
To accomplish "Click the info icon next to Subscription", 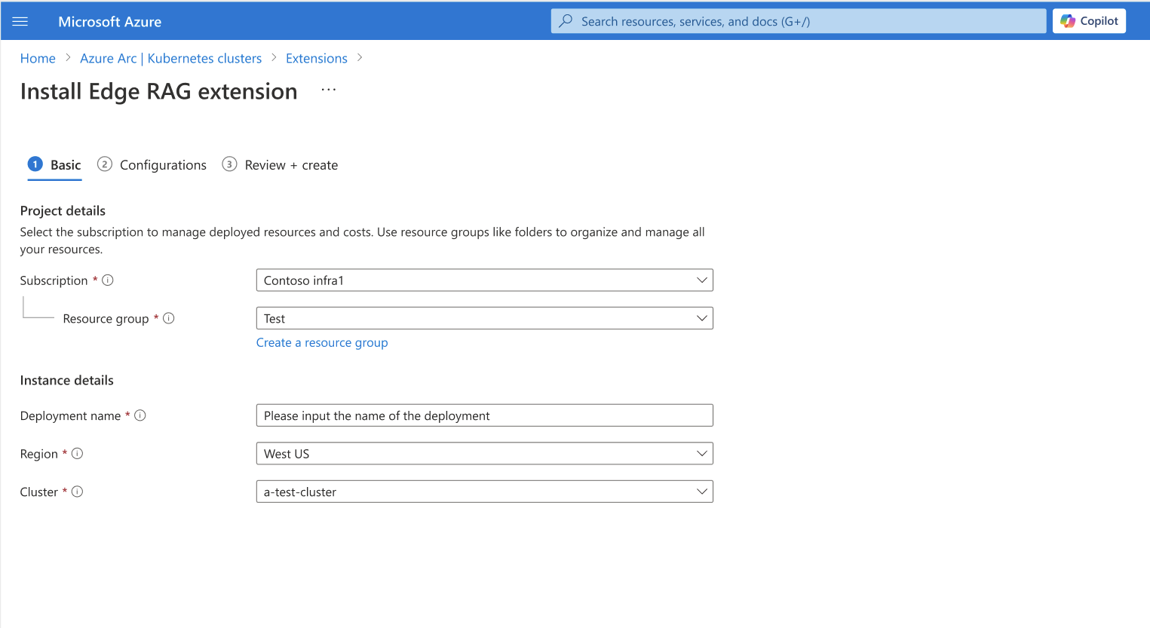I will (x=108, y=280).
